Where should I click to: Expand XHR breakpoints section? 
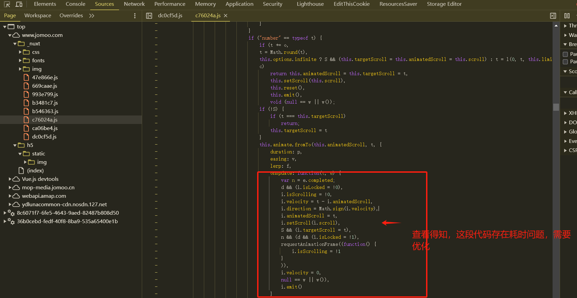coord(565,113)
